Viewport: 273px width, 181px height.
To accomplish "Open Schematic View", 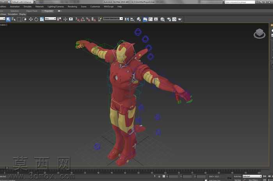I will (156, 19).
